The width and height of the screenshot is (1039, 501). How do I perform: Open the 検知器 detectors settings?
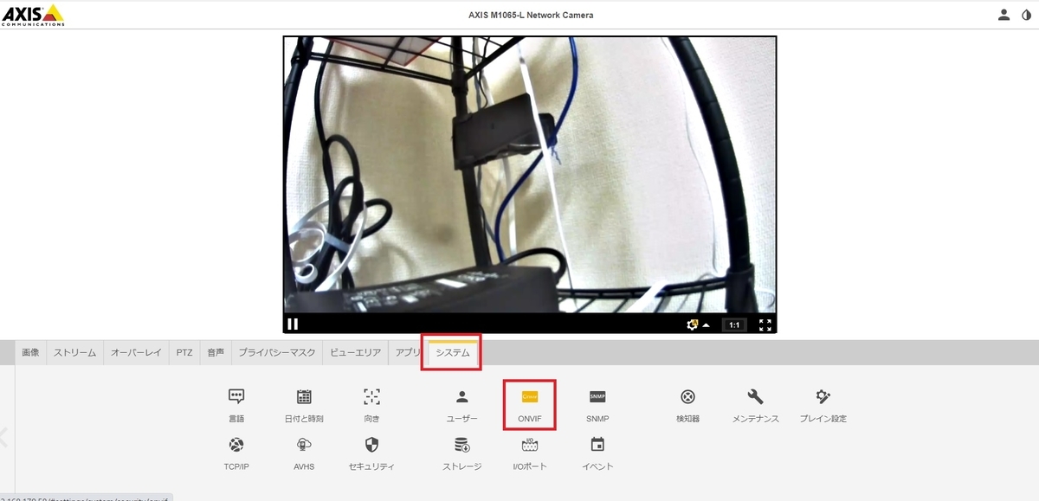687,404
